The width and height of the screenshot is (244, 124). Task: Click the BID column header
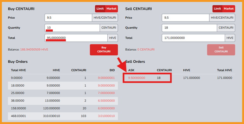[112, 70]
